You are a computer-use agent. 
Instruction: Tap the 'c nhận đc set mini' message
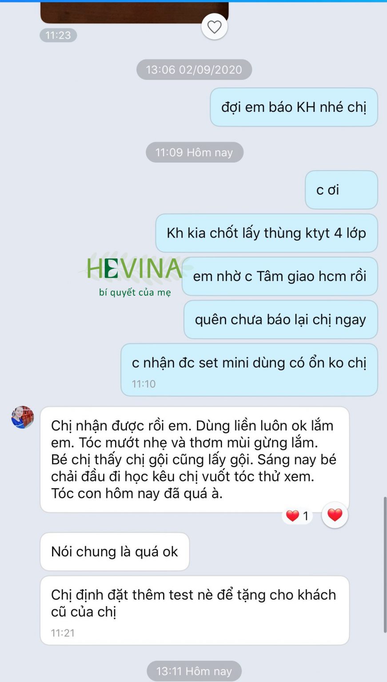click(x=249, y=369)
